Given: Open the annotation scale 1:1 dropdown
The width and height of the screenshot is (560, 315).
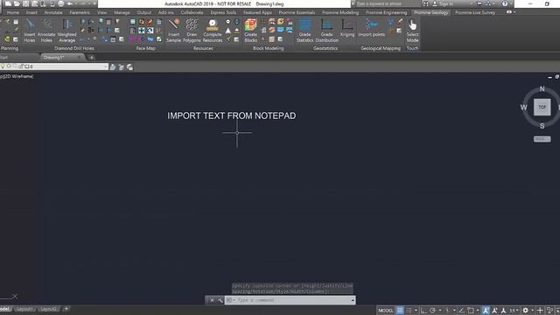Looking at the screenshot, I should [x=514, y=311].
